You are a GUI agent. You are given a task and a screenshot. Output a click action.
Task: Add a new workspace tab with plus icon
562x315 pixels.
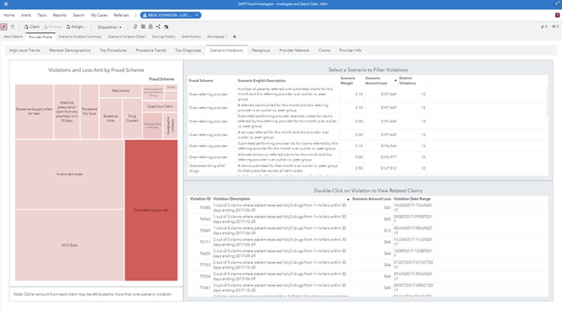[235, 37]
